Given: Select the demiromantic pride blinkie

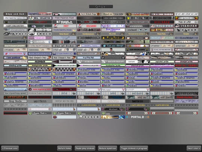Looking at the screenshot, I should [x=64, y=66].
